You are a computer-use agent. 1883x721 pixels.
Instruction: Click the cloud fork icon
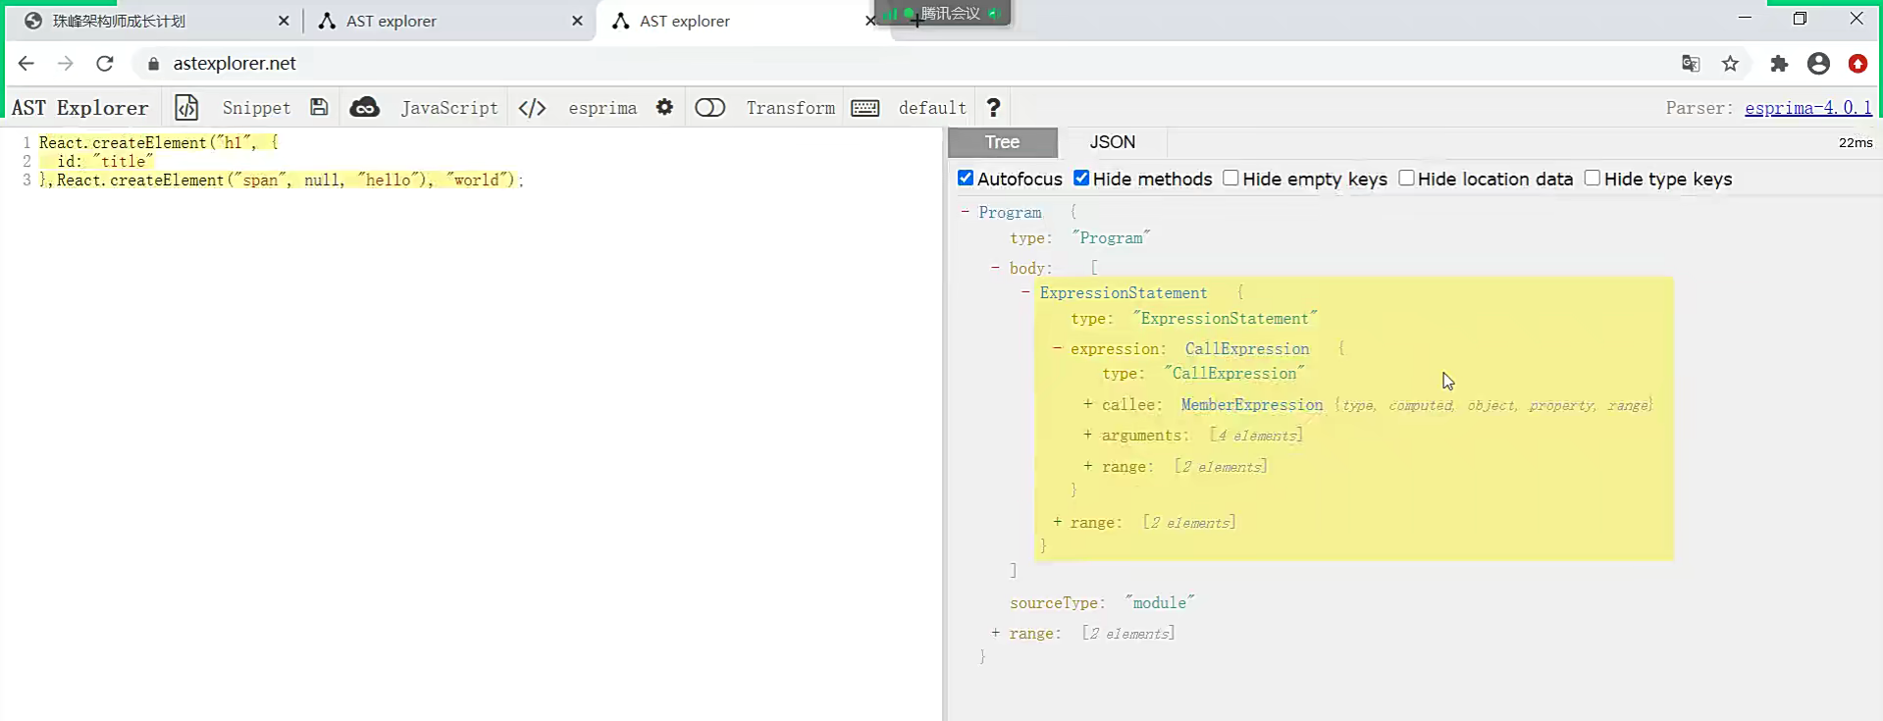364,107
